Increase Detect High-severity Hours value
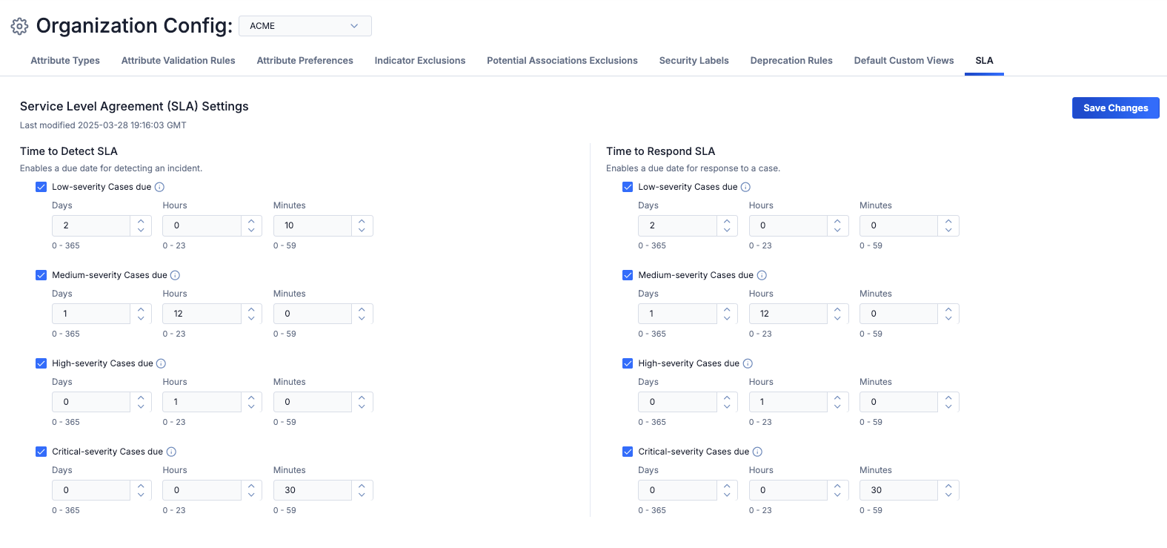The height and width of the screenshot is (548, 1167). click(x=251, y=397)
